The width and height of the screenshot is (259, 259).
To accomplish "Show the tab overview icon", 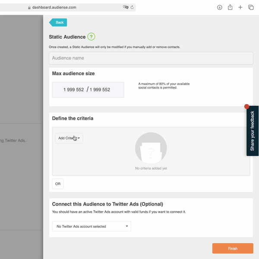I will click(251, 7).
